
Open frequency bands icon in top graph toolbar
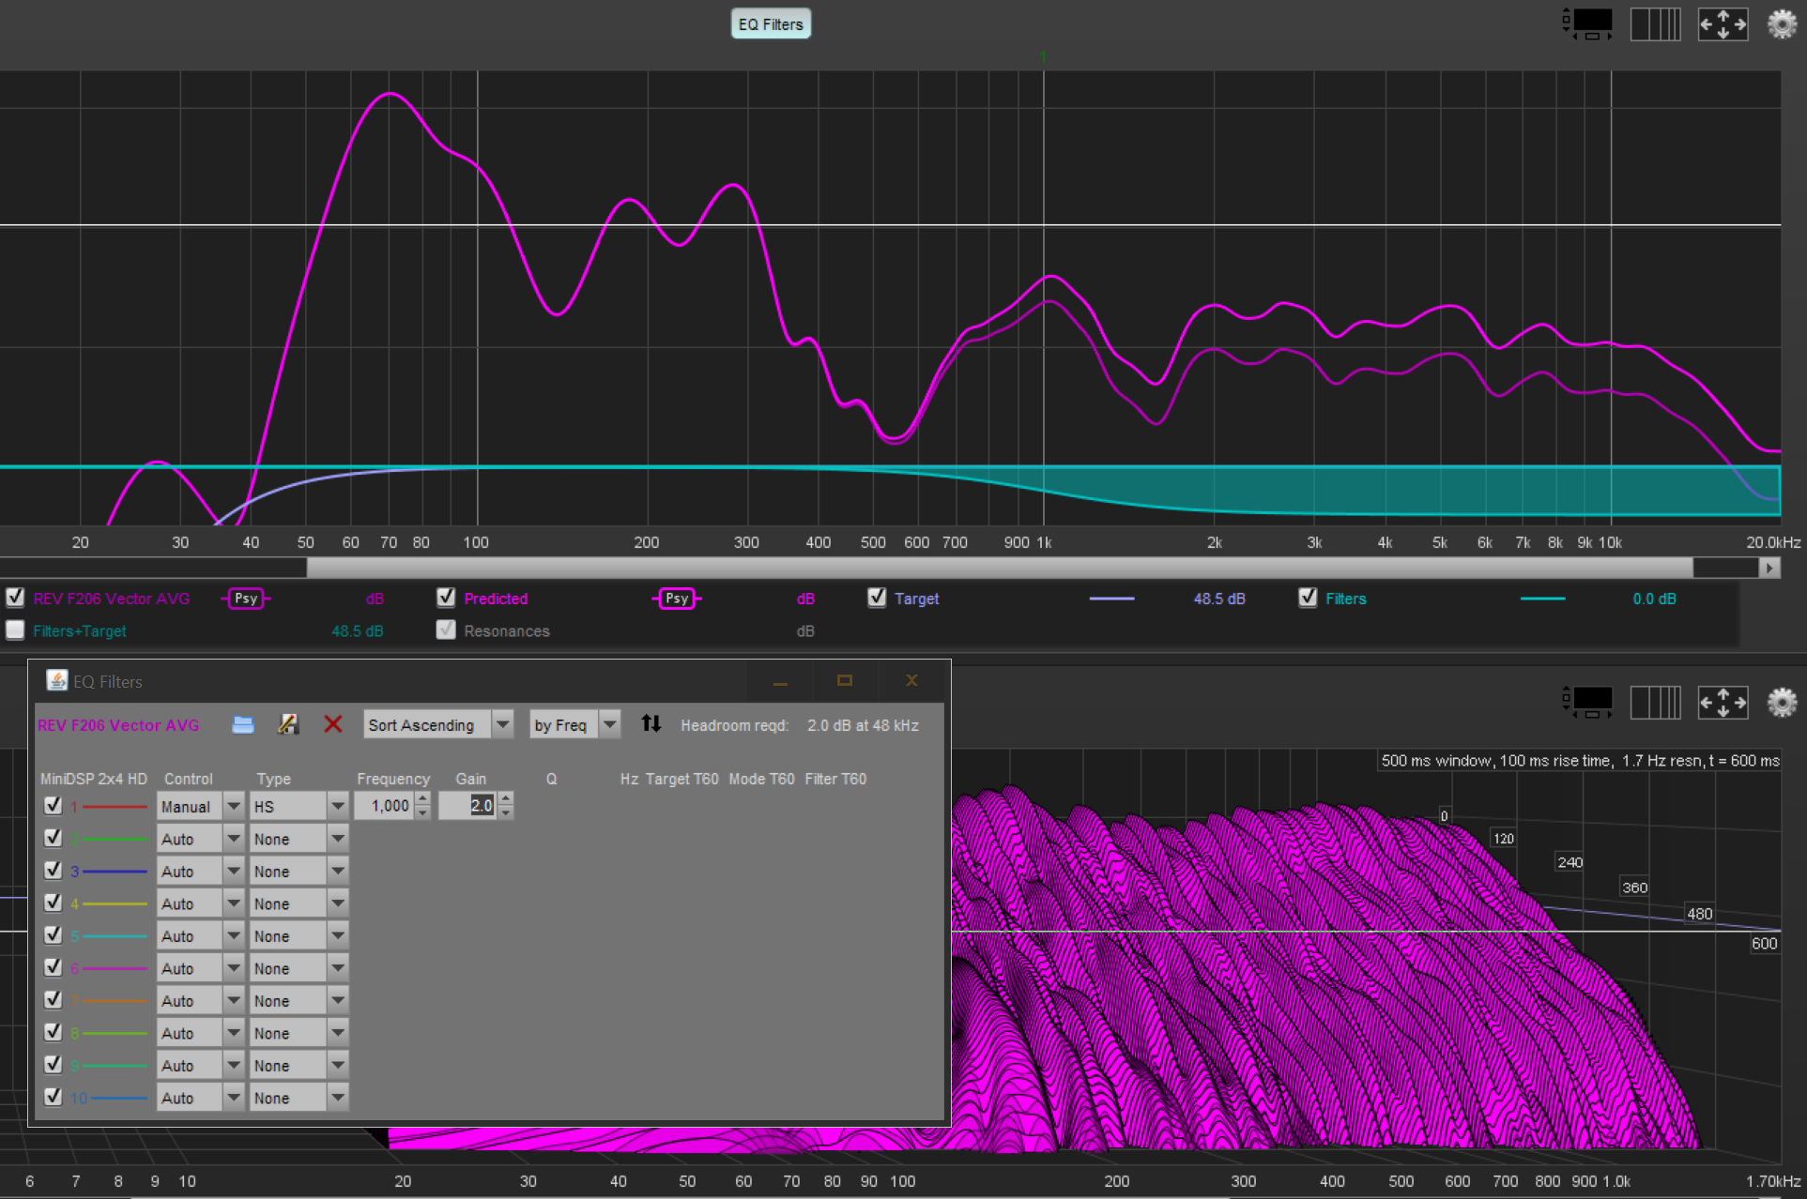coord(1655,23)
